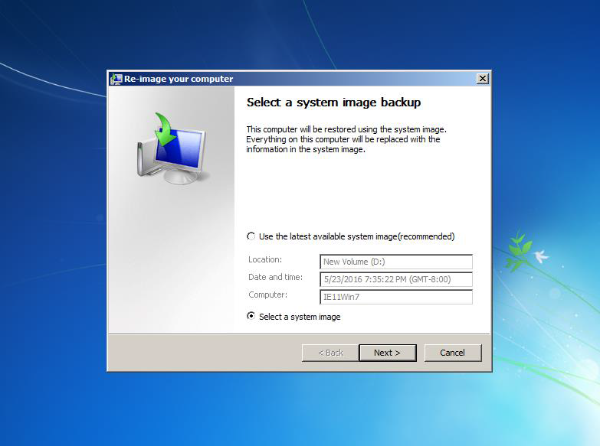The image size is (600, 446).
Task: Click the grayed-out Back button
Action: coord(328,353)
